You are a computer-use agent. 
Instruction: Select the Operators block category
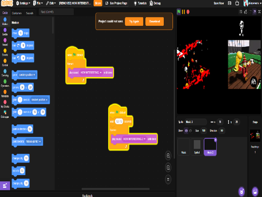pos(5,83)
